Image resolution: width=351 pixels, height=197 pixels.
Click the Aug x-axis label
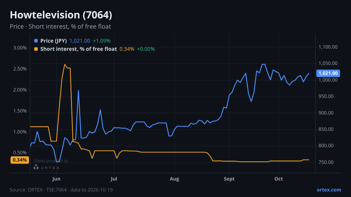[174, 179]
